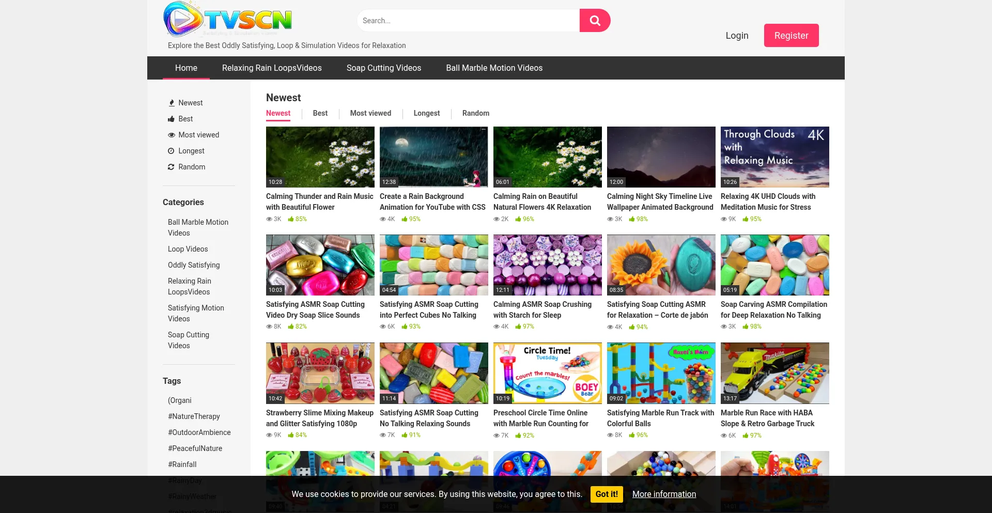
Task: Open Calming Night Sky Timeline thumbnail
Action: [x=661, y=157]
